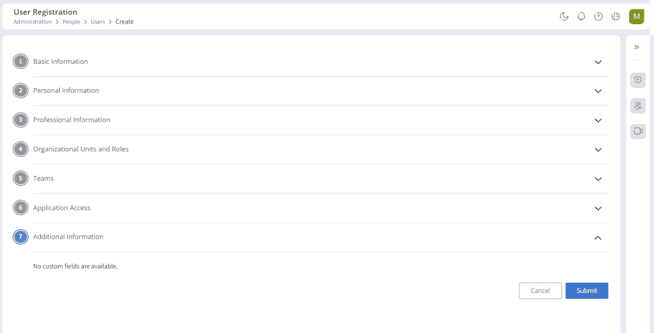Expand the Teams section chevron
This screenshot has width=654, height=333.
(x=598, y=179)
